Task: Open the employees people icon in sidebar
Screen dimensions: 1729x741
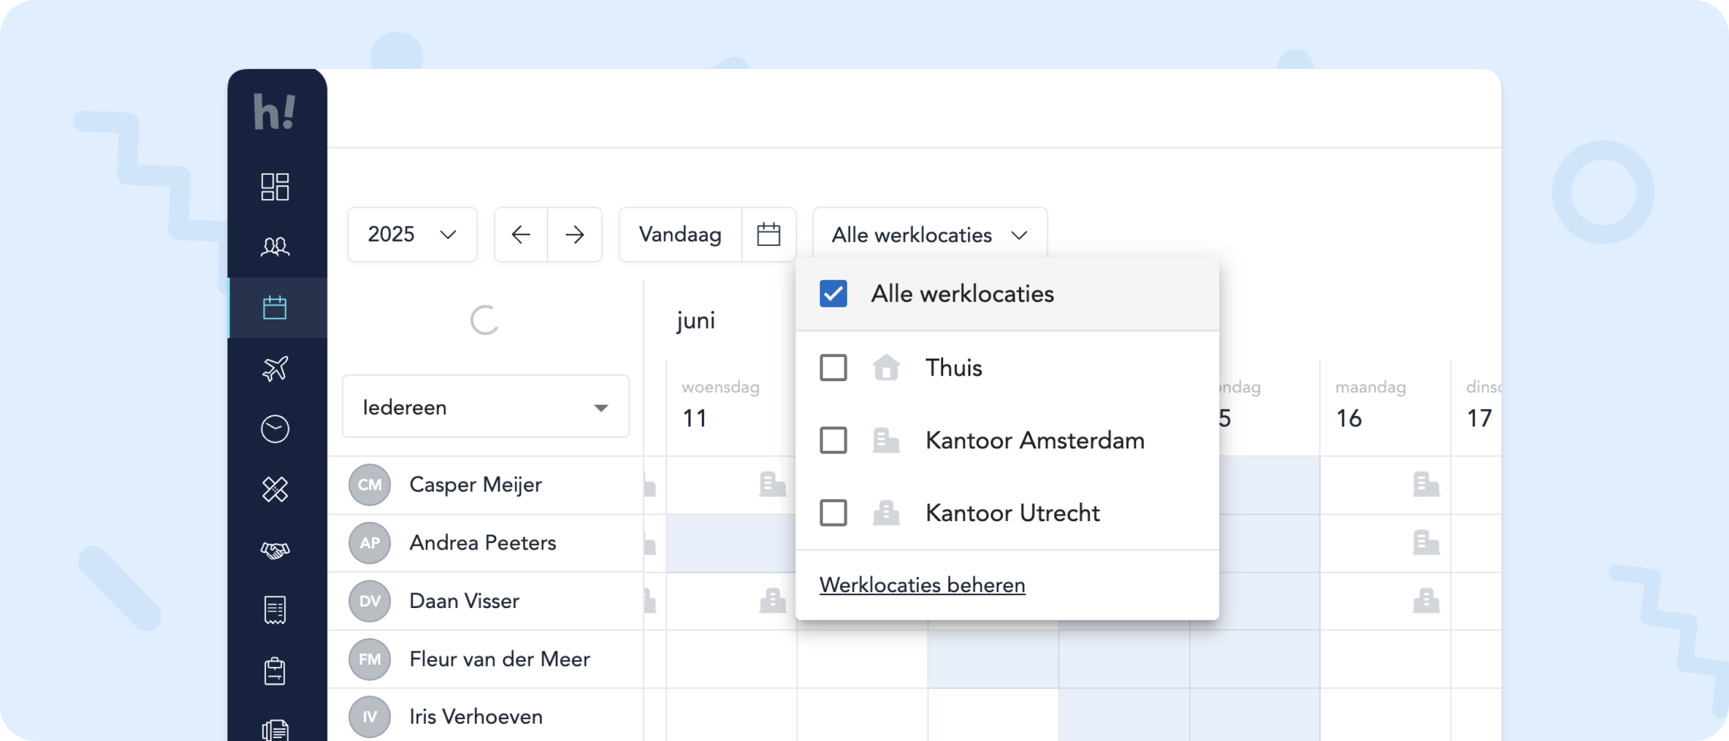Action: [x=274, y=247]
